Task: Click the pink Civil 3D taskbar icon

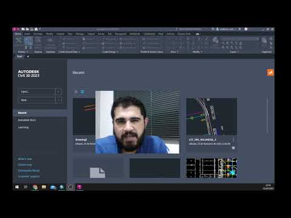Action: coord(79,187)
